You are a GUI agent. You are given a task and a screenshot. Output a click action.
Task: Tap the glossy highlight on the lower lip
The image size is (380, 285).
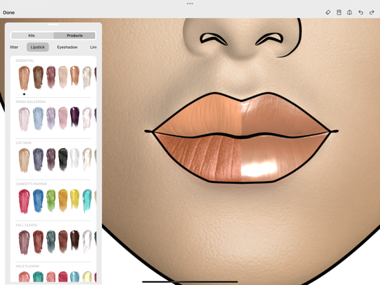click(x=260, y=169)
